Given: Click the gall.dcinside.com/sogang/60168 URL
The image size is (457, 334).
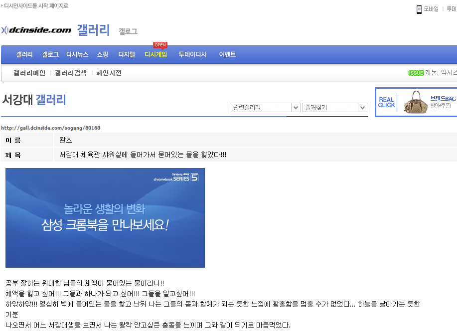Looking at the screenshot, I should click(51, 128).
